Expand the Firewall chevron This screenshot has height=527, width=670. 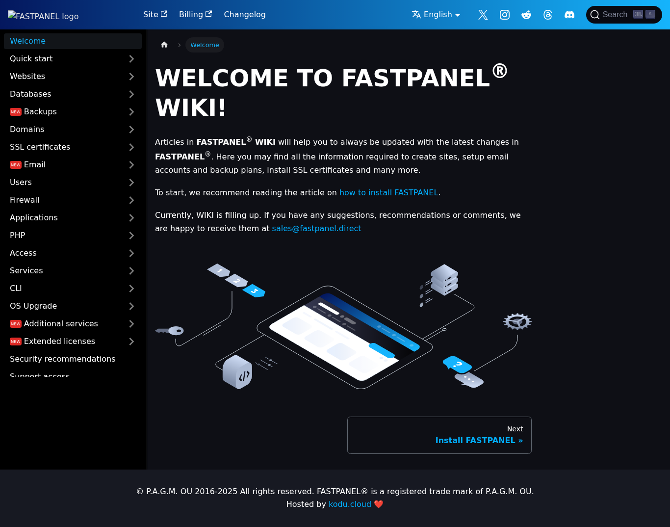131,200
